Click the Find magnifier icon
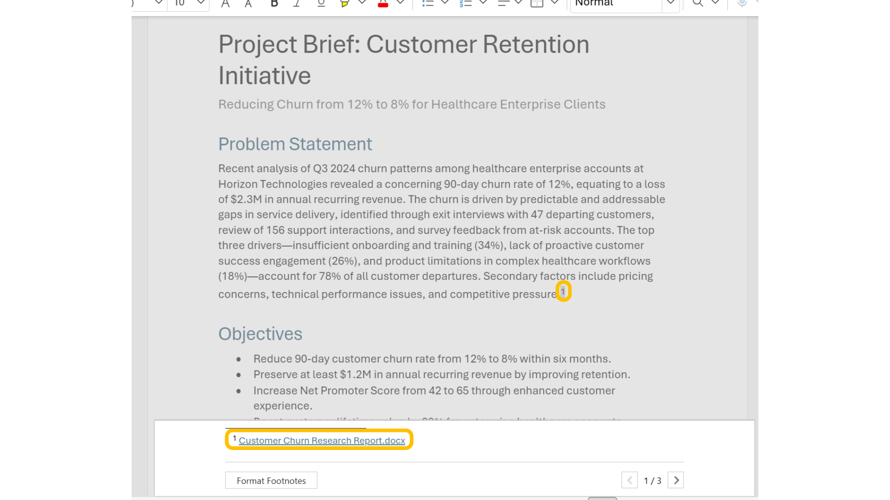890x500 pixels. (697, 4)
